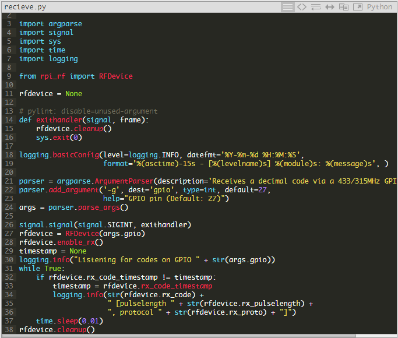Image resolution: width=398 pixels, height=338 pixels.
Task: Click RFDevice in the rpi_rf import line
Action: tap(115, 76)
